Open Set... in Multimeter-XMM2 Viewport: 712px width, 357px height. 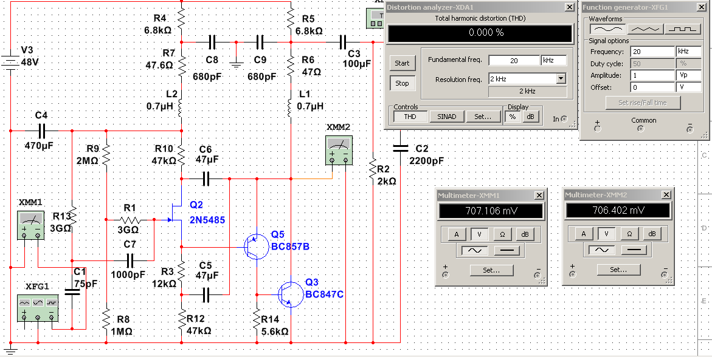(618, 270)
